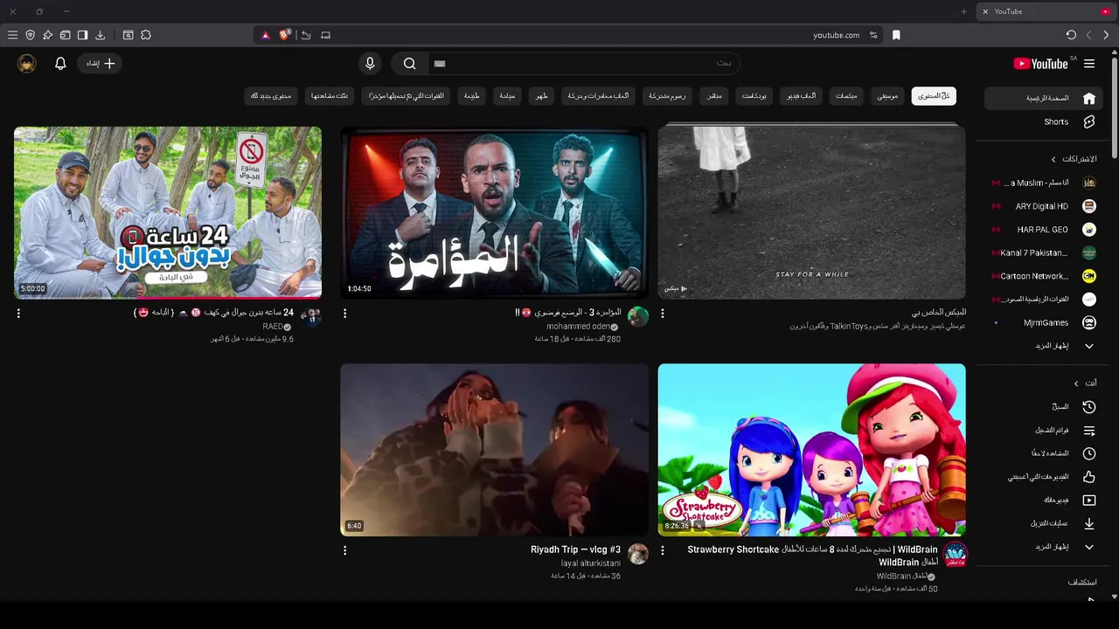Toggle the browser sidebar panel icon
The height and width of the screenshot is (629, 1119).
pos(82,35)
